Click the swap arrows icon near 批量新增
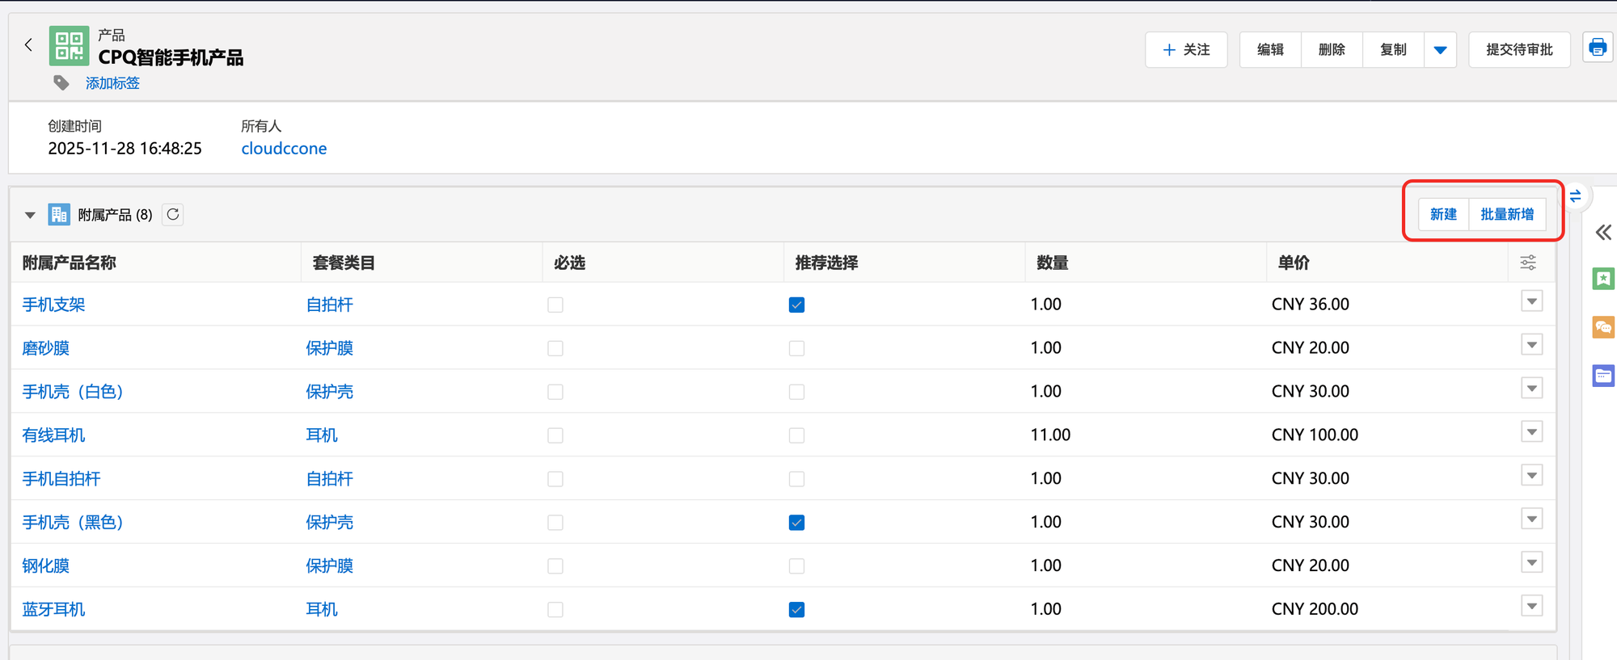 (x=1575, y=196)
